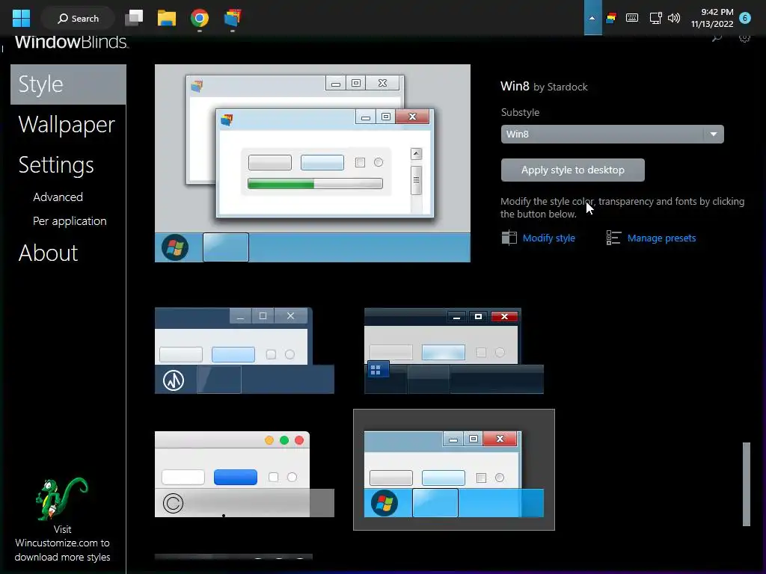Select the Style section

68,84
